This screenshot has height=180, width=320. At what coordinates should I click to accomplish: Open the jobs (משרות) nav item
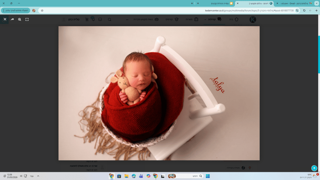pos(192,19)
